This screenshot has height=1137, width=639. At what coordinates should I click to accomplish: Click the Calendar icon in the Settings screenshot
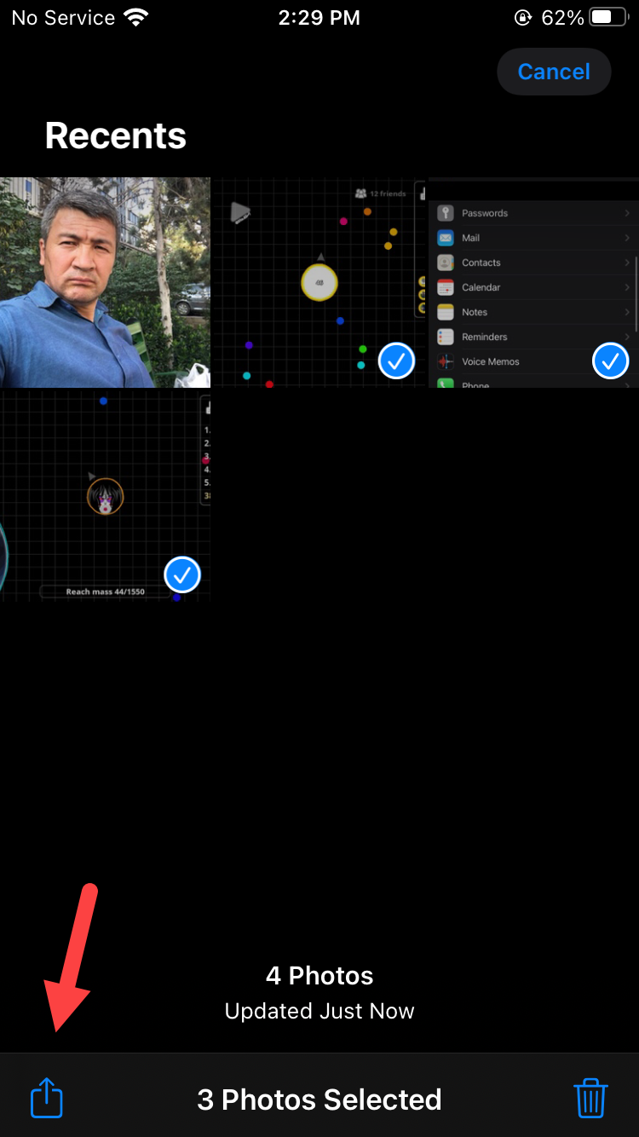[446, 287]
